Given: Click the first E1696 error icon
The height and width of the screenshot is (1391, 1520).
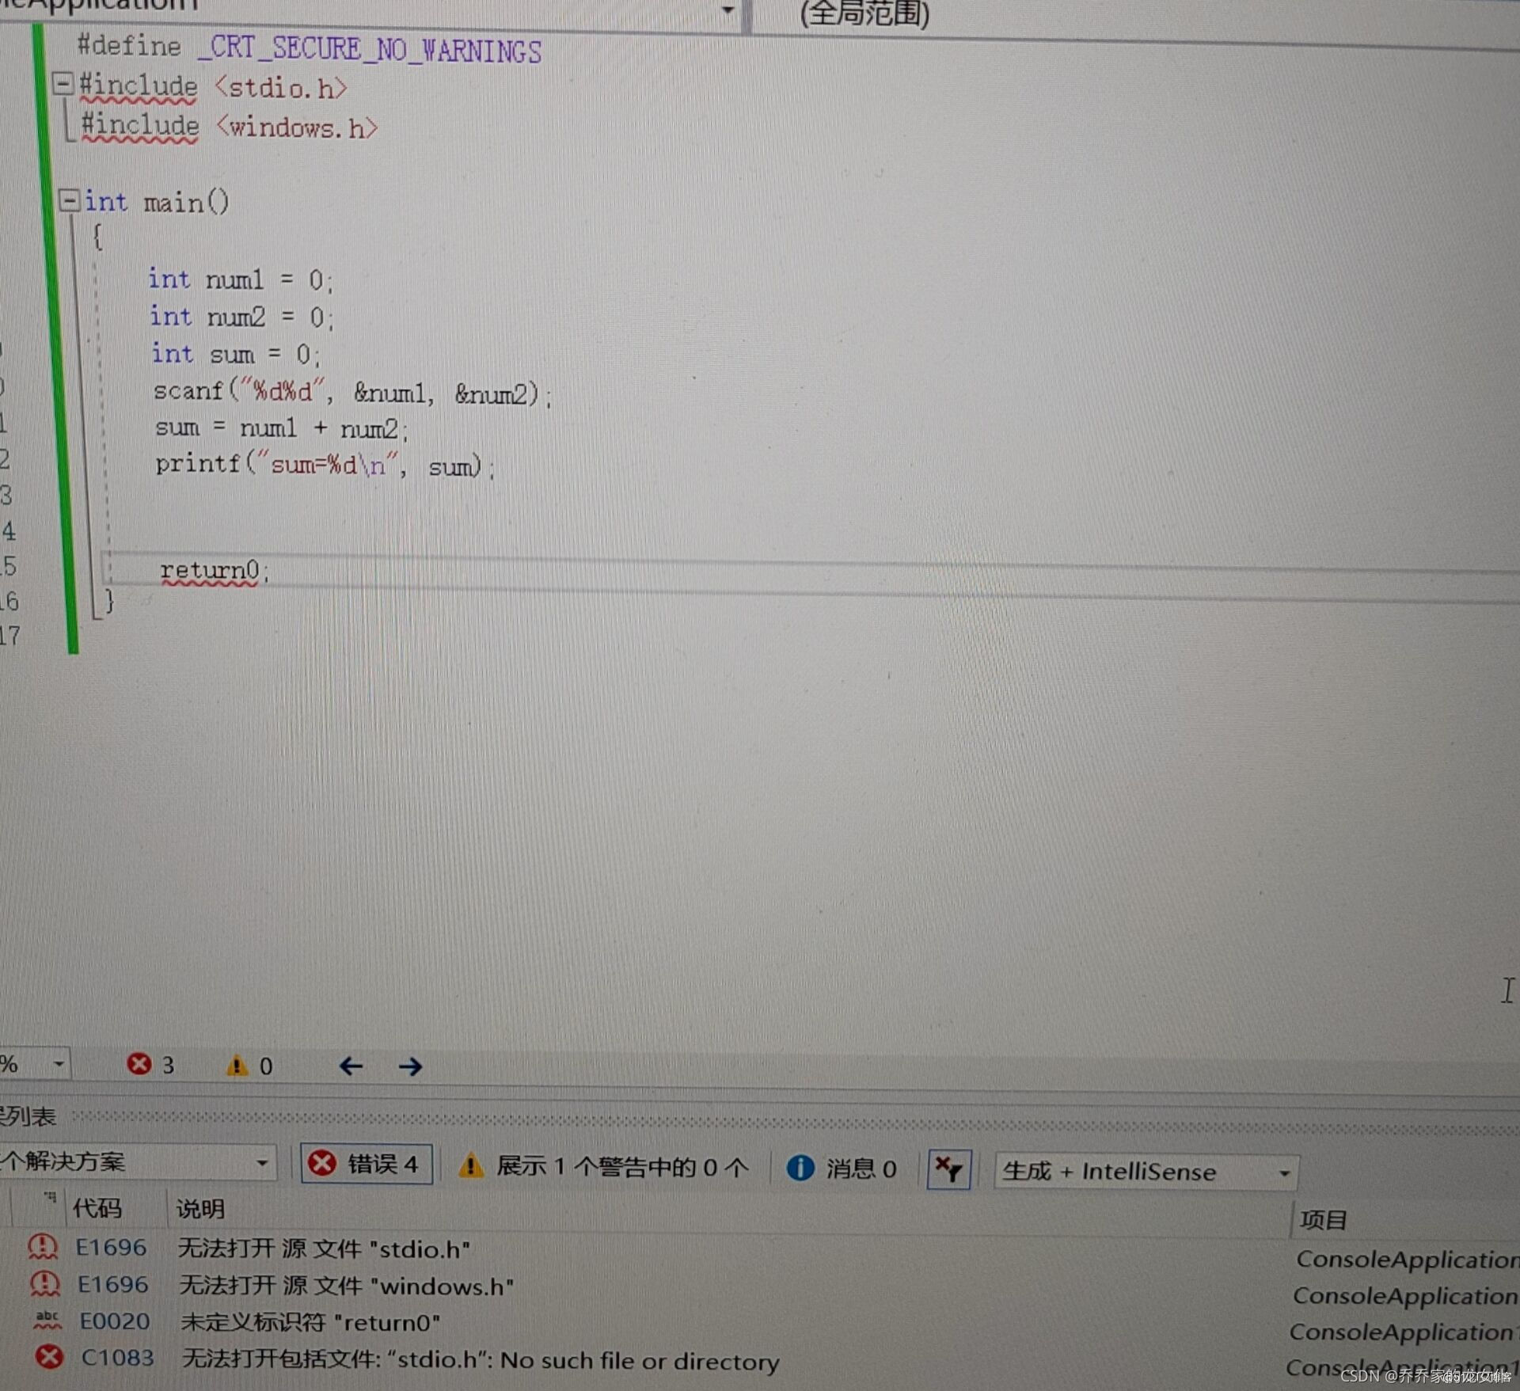Looking at the screenshot, I should point(43,1247).
